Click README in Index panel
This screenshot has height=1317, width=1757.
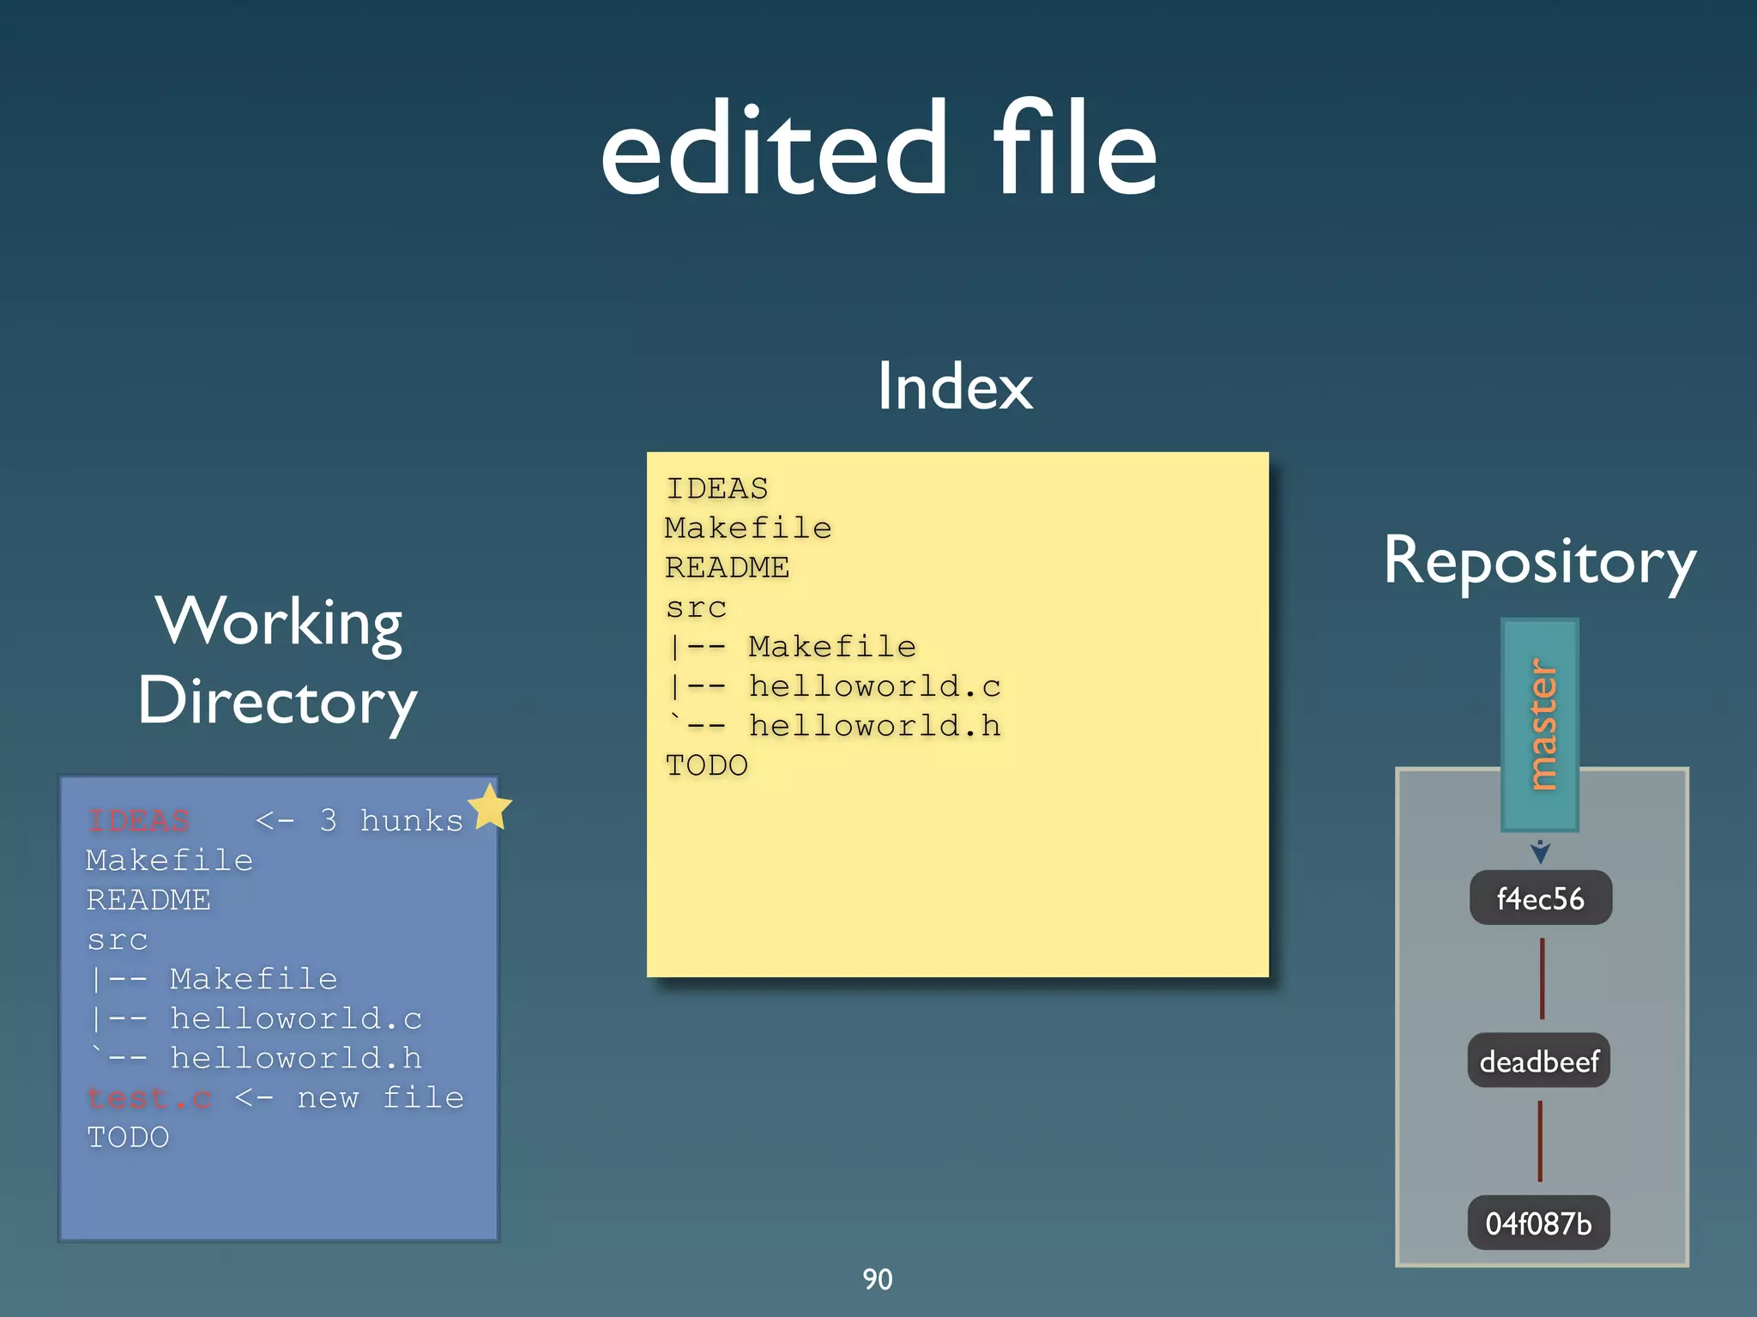(728, 567)
